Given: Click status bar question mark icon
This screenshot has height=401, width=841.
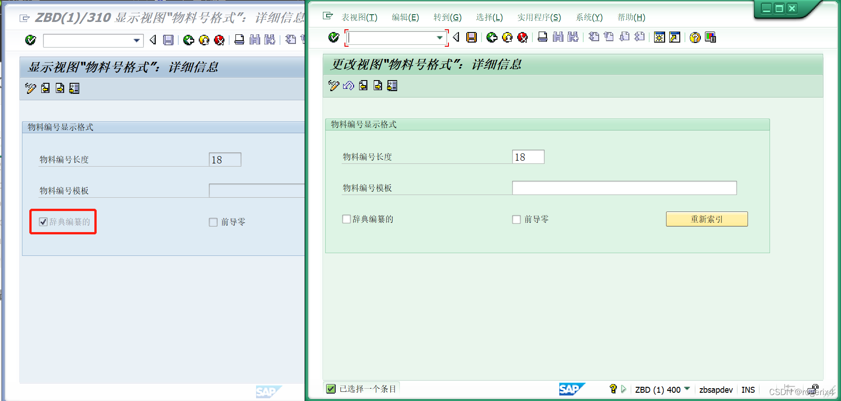Looking at the screenshot, I should [x=613, y=389].
